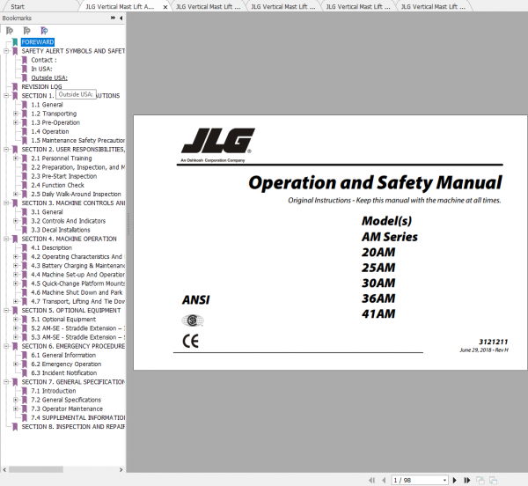Click the first page layout icon in status bar
Image resolution: width=528 pixels, height=486 pixels.
click(480, 480)
